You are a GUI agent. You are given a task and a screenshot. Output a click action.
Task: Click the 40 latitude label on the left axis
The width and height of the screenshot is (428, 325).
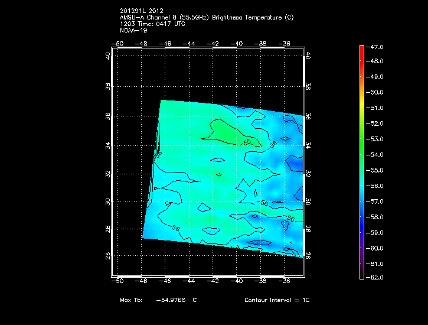click(108, 56)
